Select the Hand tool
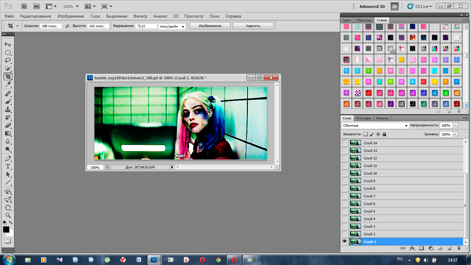 (x=8, y=208)
